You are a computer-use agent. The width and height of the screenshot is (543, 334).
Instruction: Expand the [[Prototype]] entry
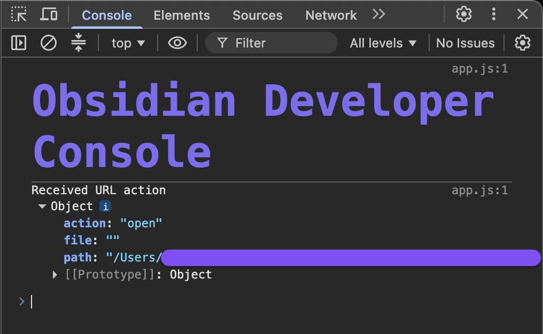(x=55, y=275)
